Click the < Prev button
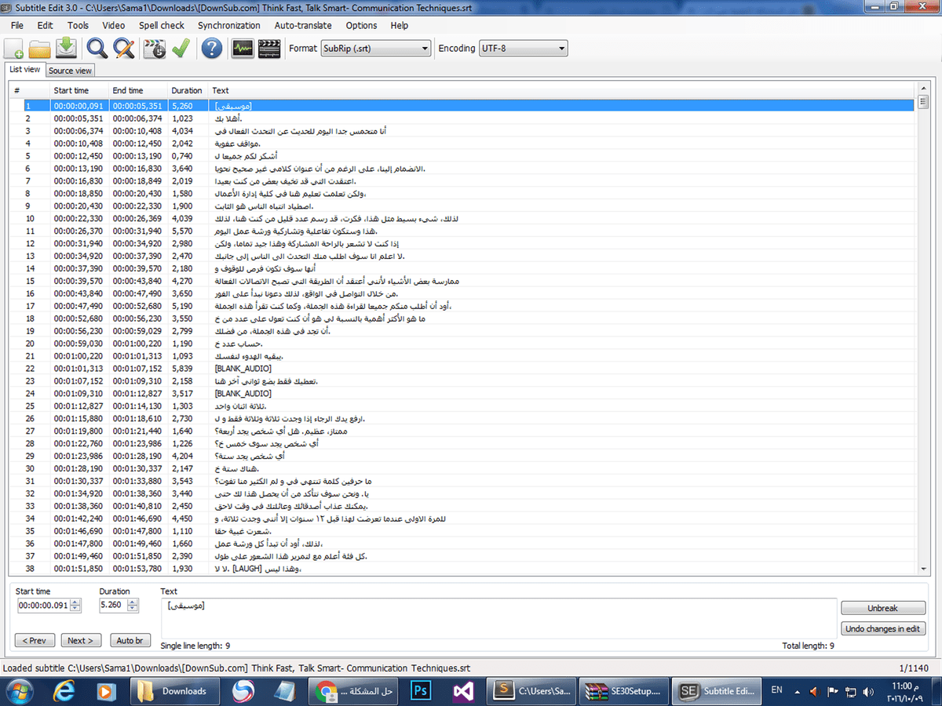The image size is (942, 706). point(35,640)
